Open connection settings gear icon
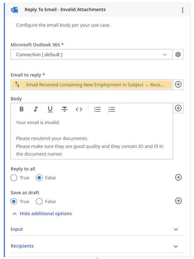The image size is (194, 259). 178,55
